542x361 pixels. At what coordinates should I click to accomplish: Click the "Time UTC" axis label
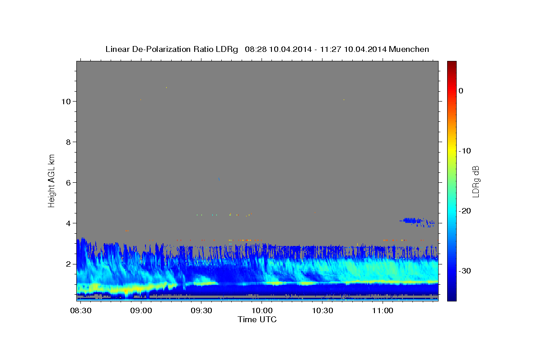coord(257,319)
